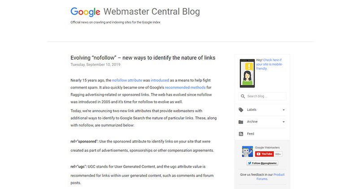Click into the Search blog field
359x189 pixels.
click(262, 96)
